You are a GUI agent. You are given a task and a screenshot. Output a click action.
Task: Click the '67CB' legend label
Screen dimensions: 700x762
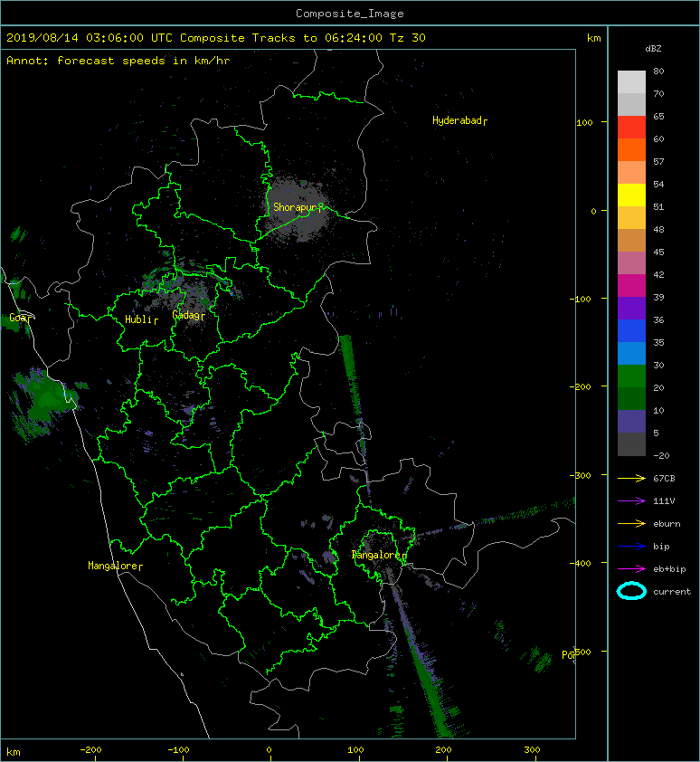(x=664, y=478)
